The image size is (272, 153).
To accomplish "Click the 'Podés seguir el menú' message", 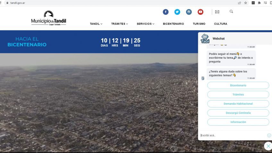I will [x=231, y=58].
